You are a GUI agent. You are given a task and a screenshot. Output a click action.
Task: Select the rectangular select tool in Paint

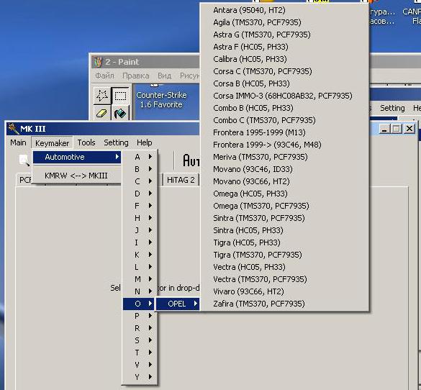tap(120, 95)
